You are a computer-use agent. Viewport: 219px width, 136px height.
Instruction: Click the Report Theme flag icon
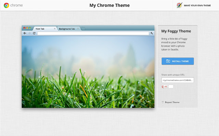pos(163,102)
